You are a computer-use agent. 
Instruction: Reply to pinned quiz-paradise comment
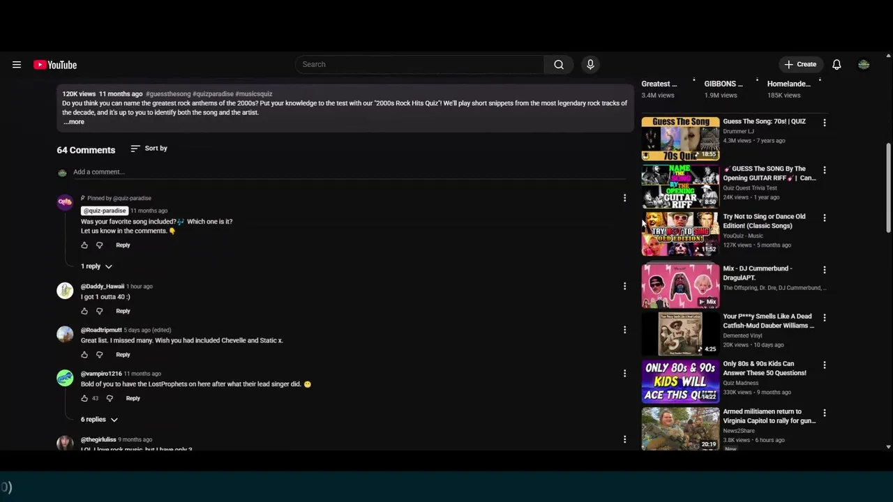click(123, 245)
